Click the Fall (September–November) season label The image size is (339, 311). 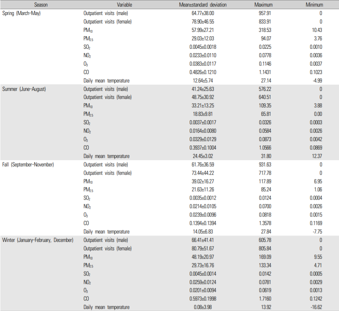(28, 164)
